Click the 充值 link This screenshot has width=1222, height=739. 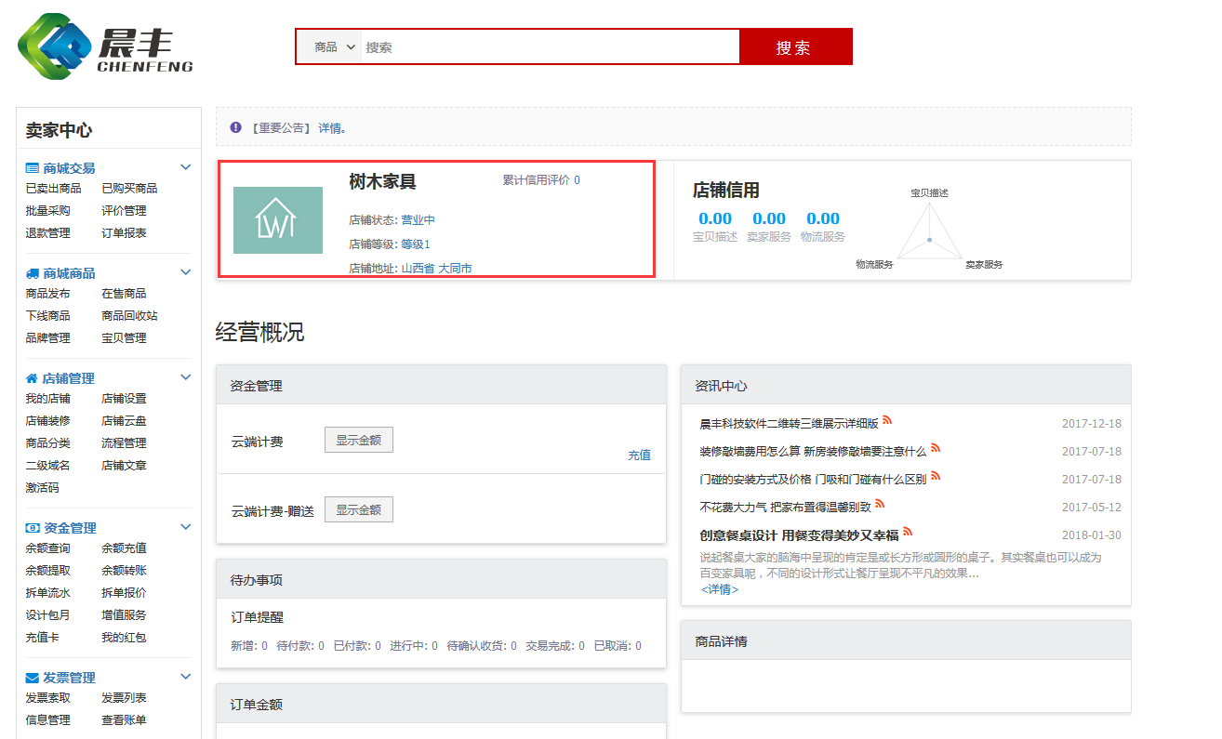pos(639,455)
